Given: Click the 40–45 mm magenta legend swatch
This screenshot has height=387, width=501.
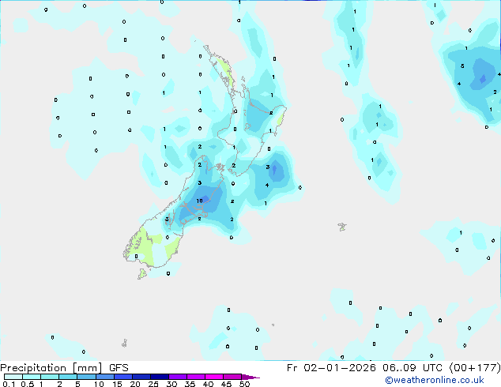Looking at the screenshot, I should 214,377.
